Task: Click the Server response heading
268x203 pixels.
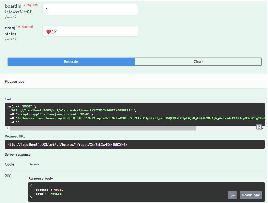Action: pyautogui.click(x=18, y=154)
